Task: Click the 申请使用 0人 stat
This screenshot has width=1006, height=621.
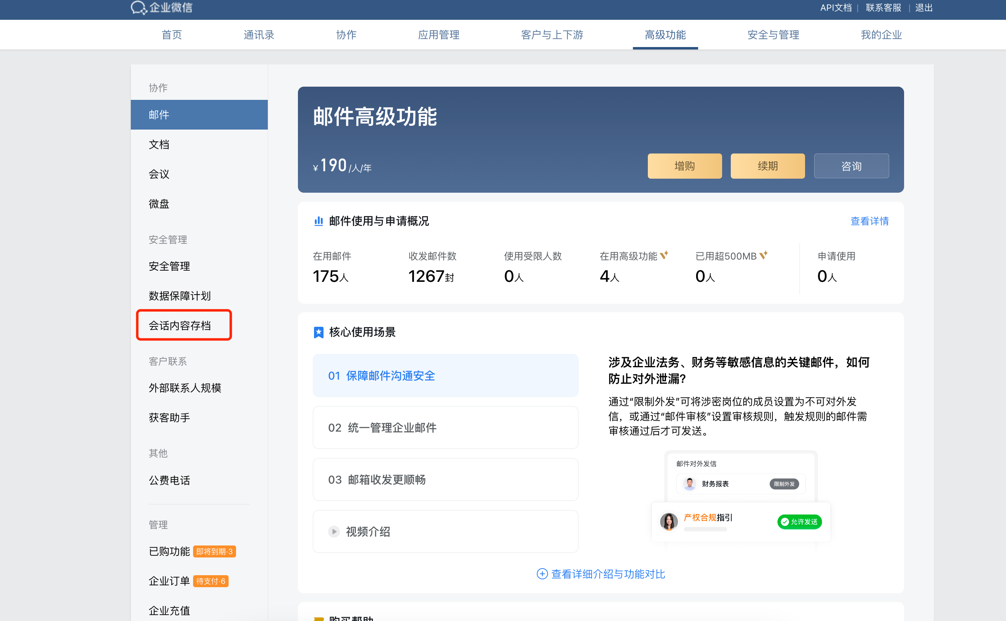Action: [x=836, y=268]
